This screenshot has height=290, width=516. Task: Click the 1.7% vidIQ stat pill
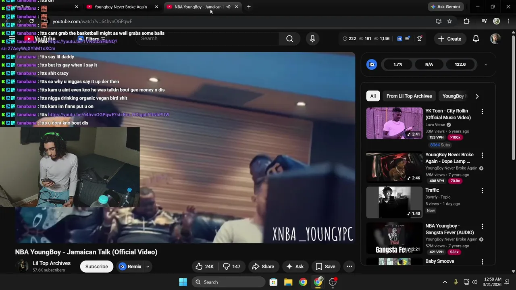point(398,64)
